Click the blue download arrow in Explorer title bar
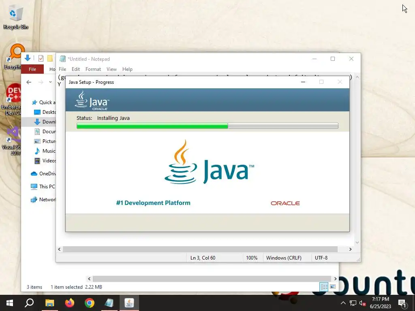The height and width of the screenshot is (311, 415). 28,58
